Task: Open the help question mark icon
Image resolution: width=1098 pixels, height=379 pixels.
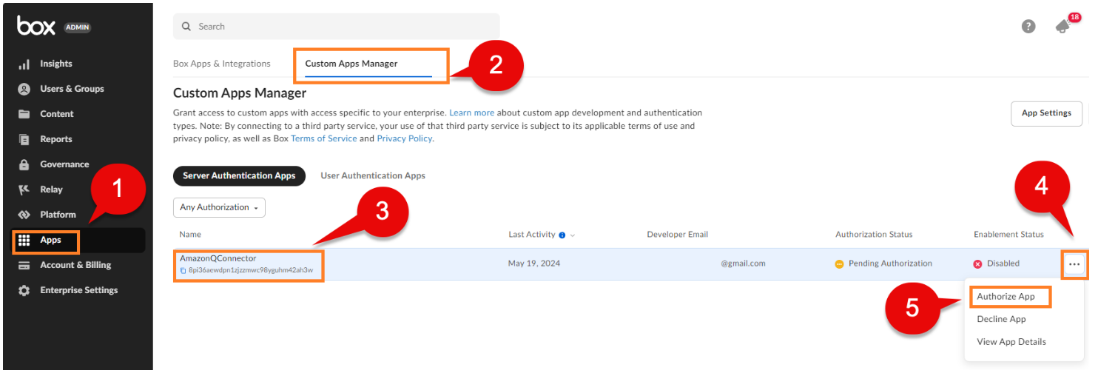Action: click(x=1028, y=27)
